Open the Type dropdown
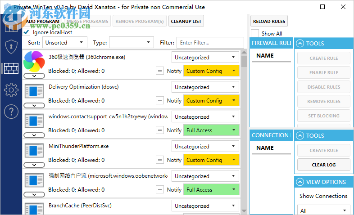Viewport: 354px width, 215px height. click(132, 42)
